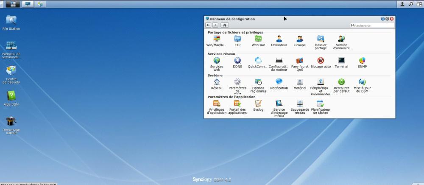This screenshot has width=424, height=185.
Task: Toggle the pilot view widget icon
Action: click(x=419, y=4)
